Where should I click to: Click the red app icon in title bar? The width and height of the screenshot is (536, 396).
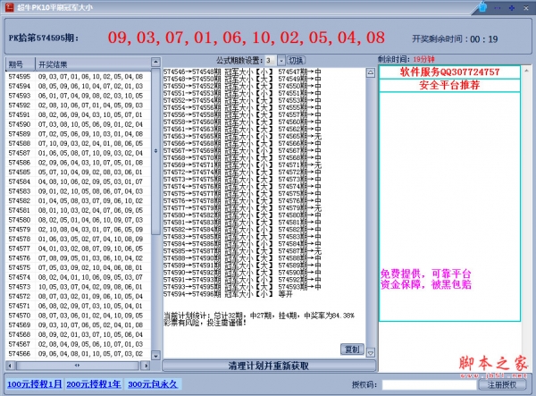point(9,7)
